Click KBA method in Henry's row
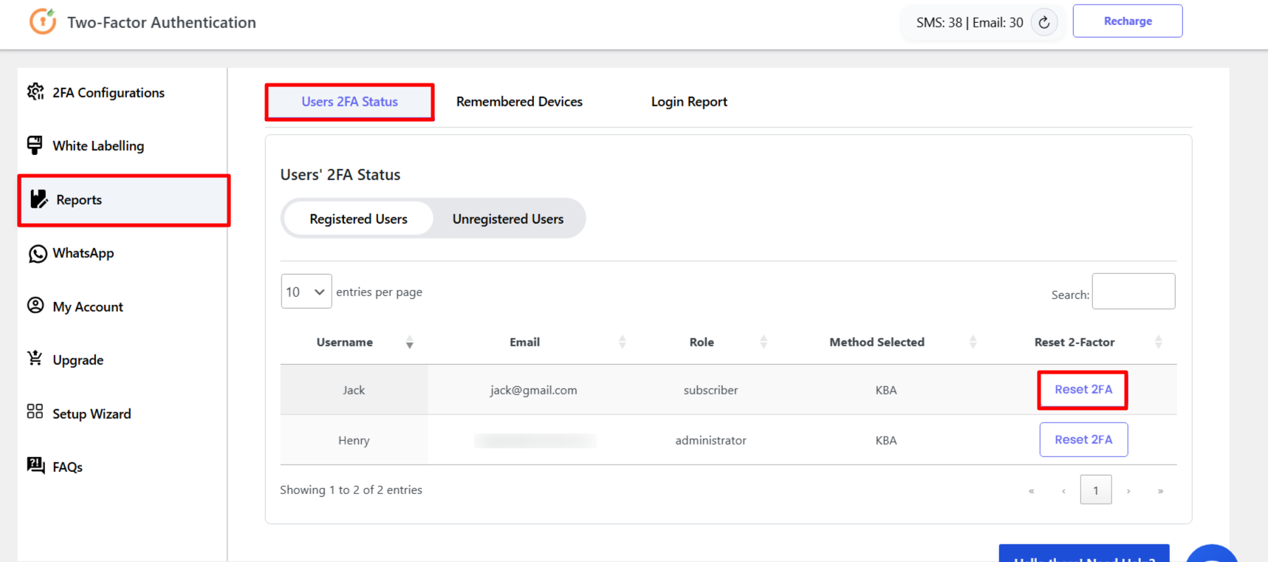1268x562 pixels. pyautogui.click(x=885, y=440)
